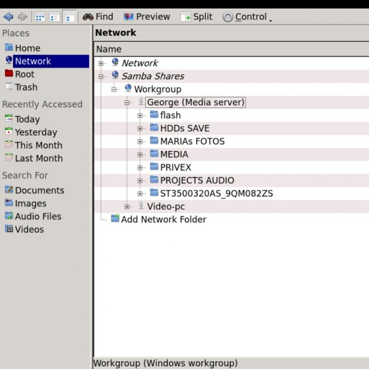The width and height of the screenshot is (369, 369).
Task: Show files accessed Yesterday
Action: 36,132
